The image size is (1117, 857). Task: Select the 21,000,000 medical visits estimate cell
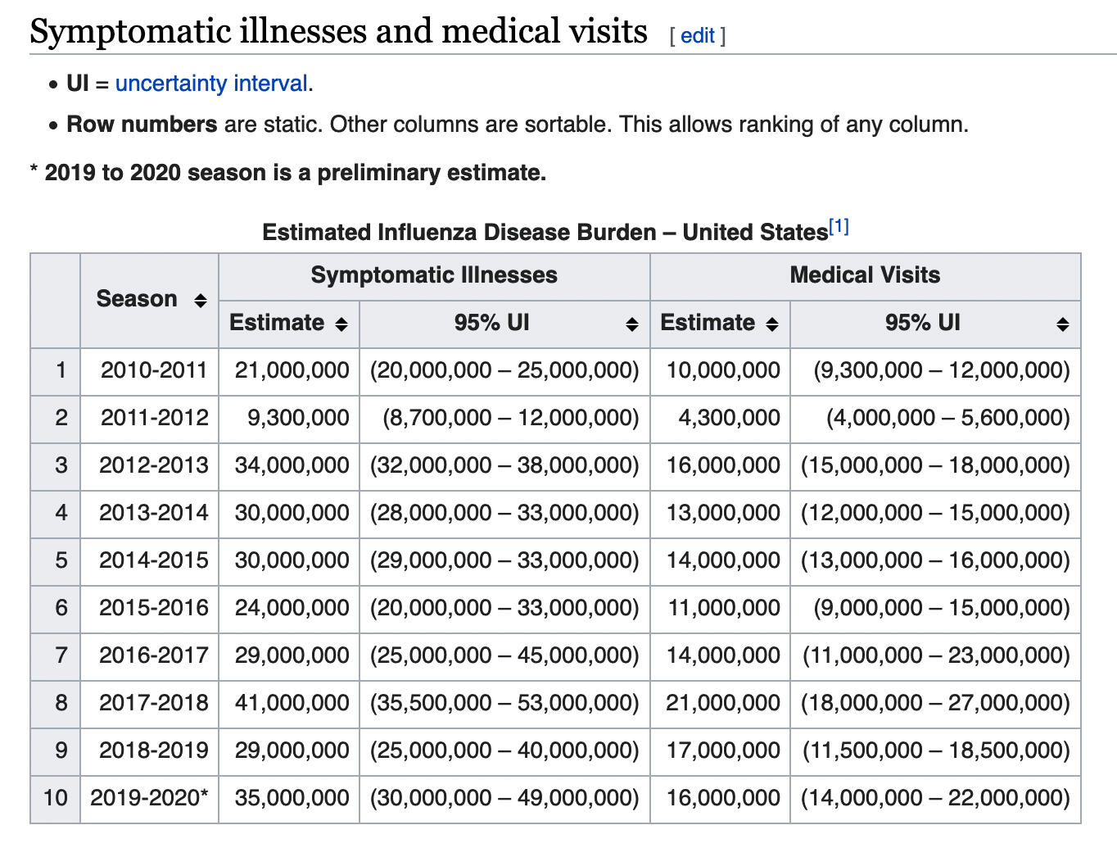click(x=722, y=703)
